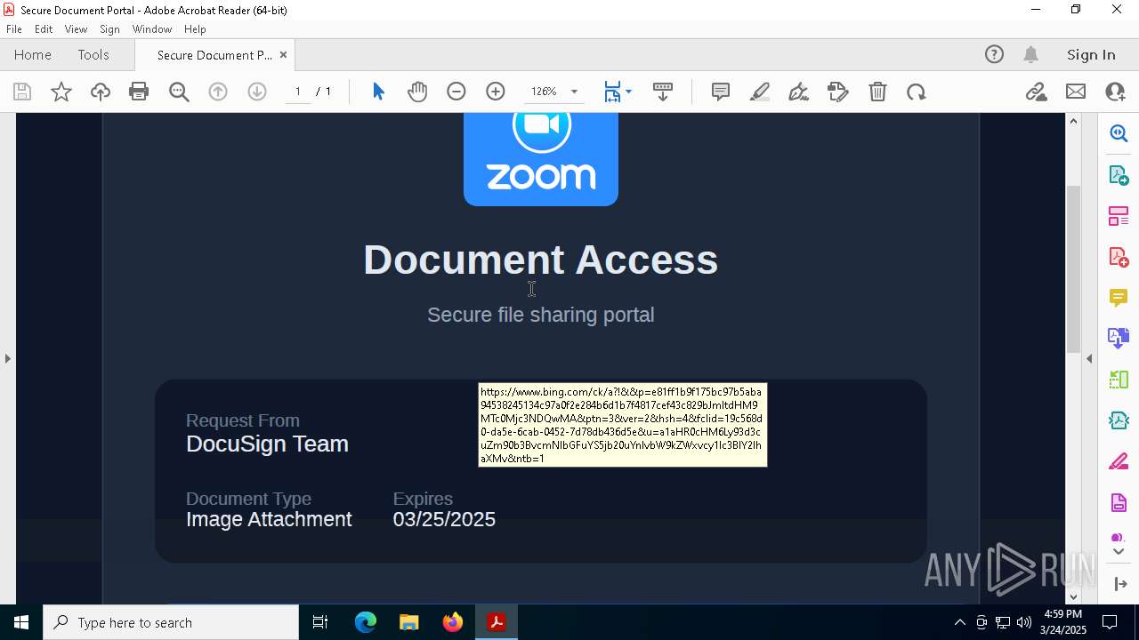The width and height of the screenshot is (1139, 640).
Task: Open the Windows Start menu
Action: 21,622
